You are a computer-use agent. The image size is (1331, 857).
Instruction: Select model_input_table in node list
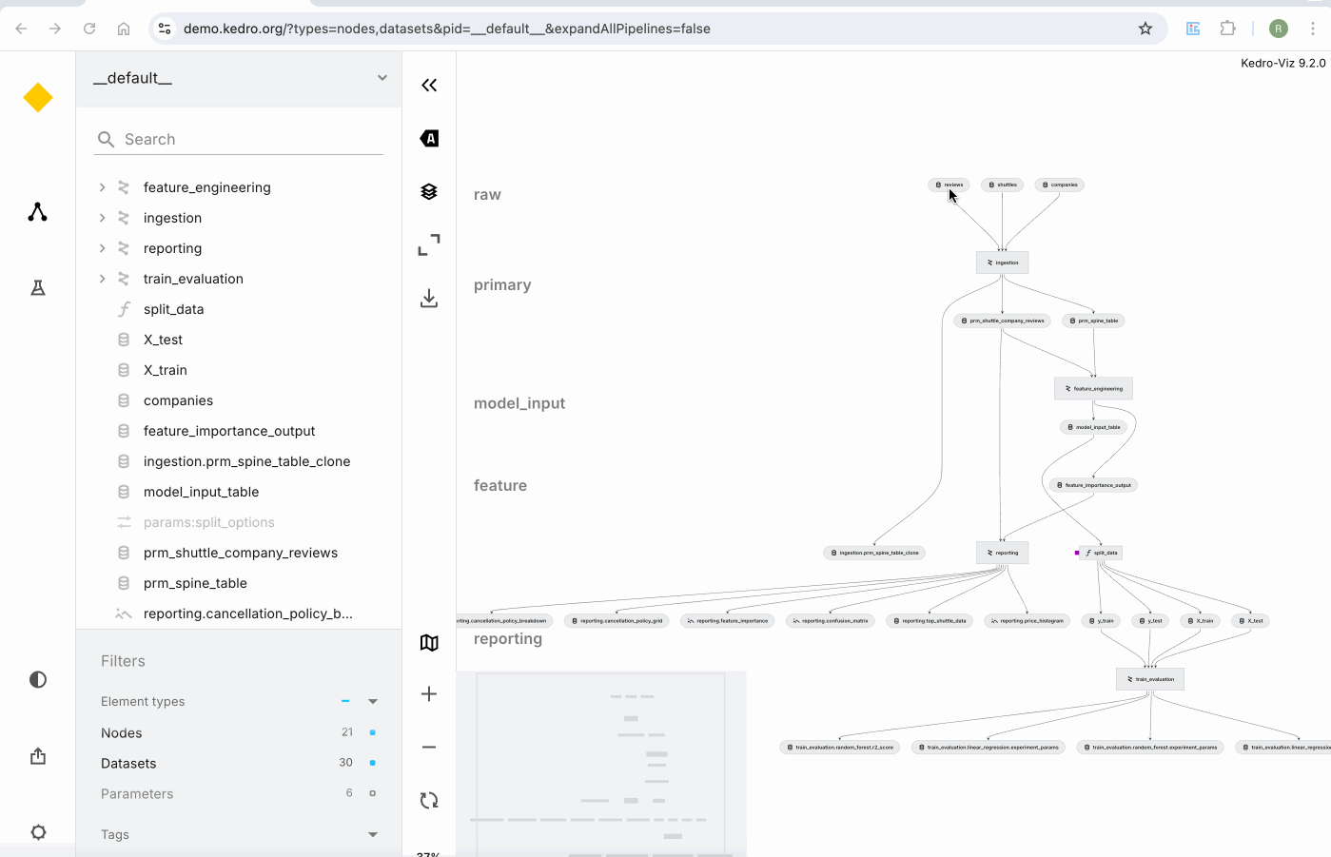click(201, 492)
